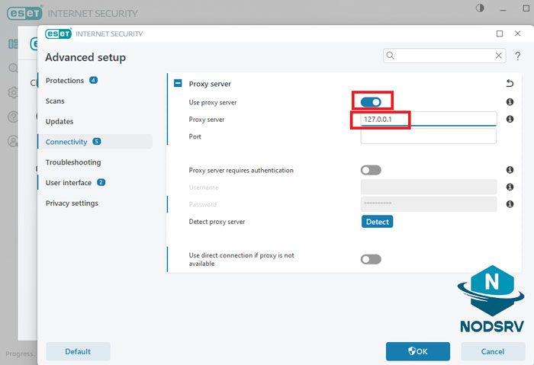
Task: Go to User interface settings
Action: pos(69,183)
